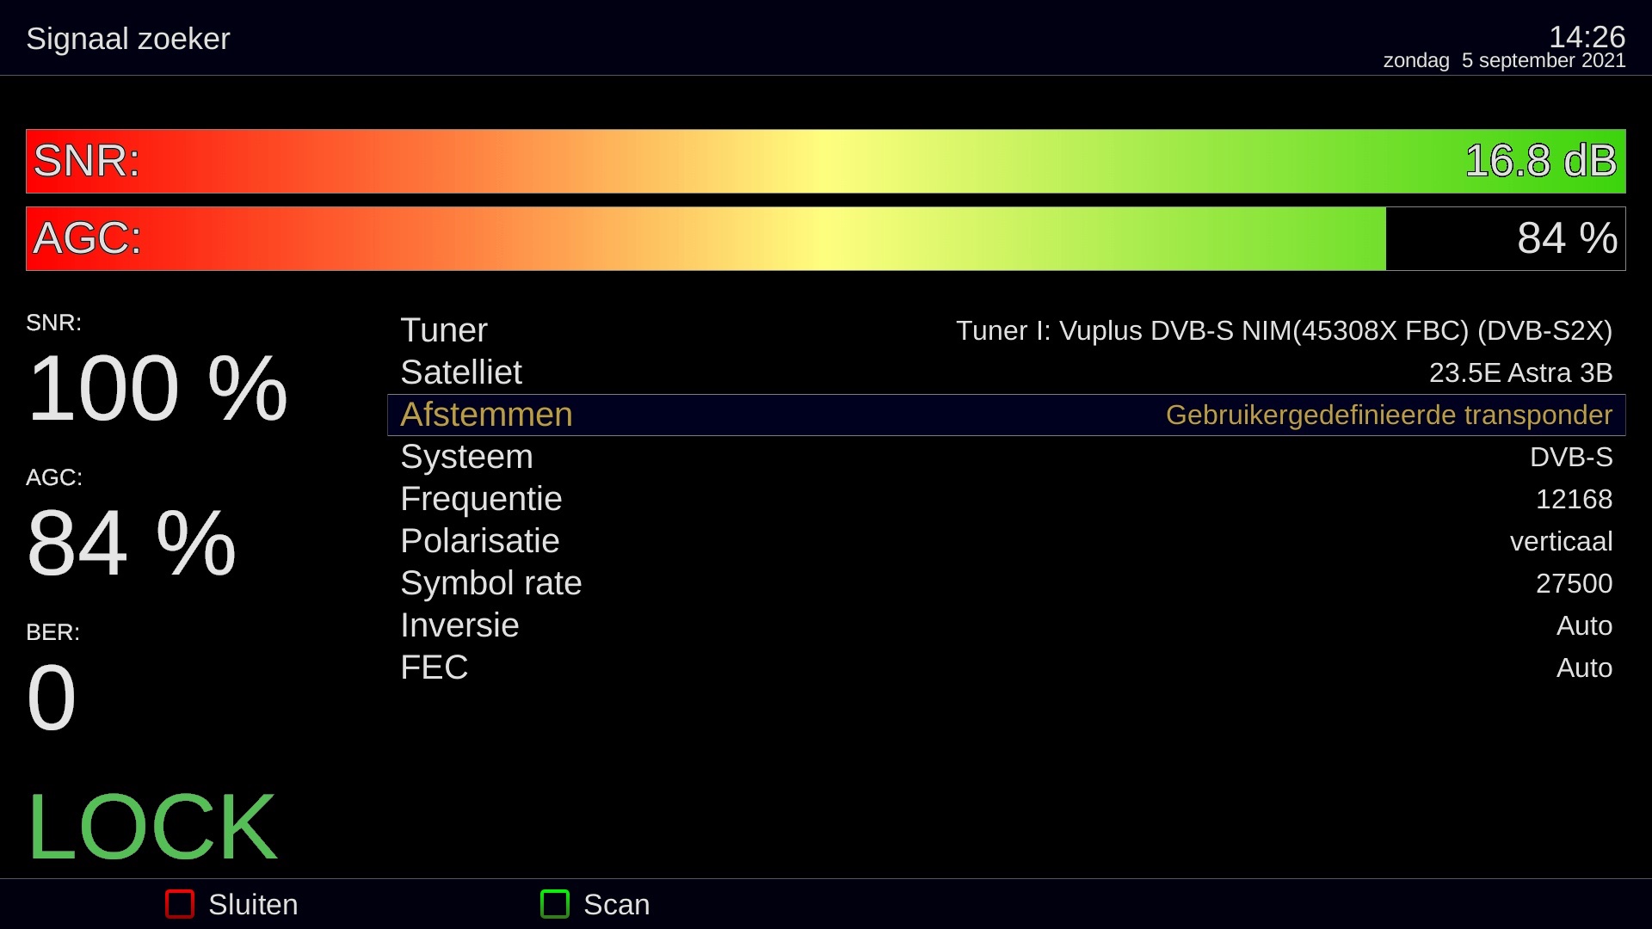This screenshot has width=1652, height=929.
Task: Click the large SNR 100 % value
Action: click(x=157, y=389)
